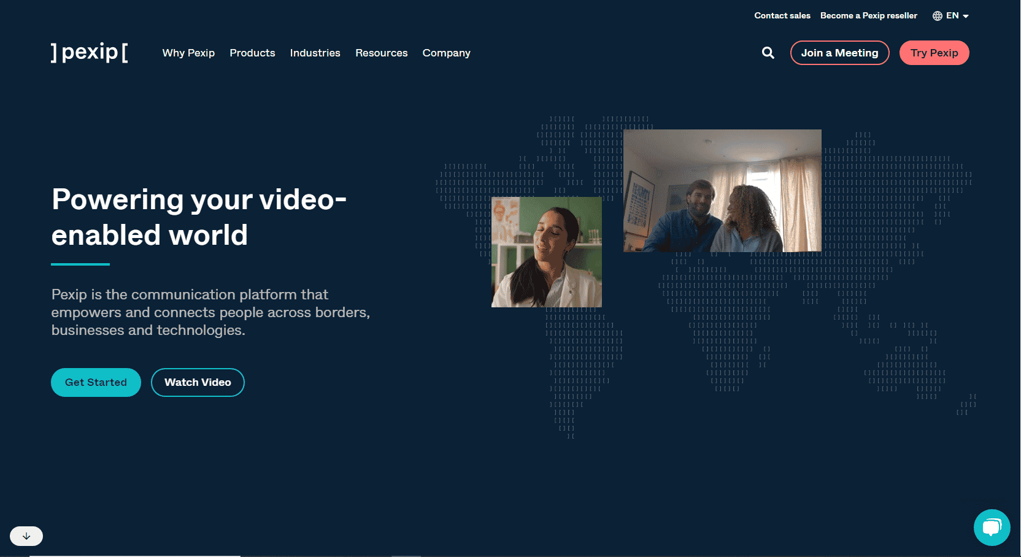Click the Watch Video button
The width and height of the screenshot is (1021, 557).
198,382
